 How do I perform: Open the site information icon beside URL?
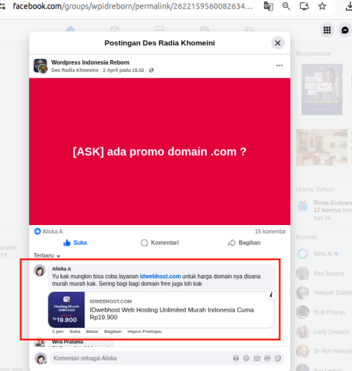point(2,6)
